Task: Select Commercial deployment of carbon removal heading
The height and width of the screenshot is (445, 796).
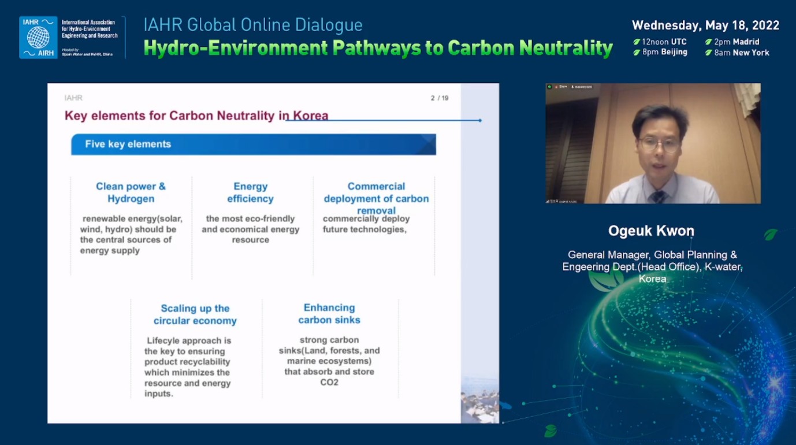Action: 376,198
